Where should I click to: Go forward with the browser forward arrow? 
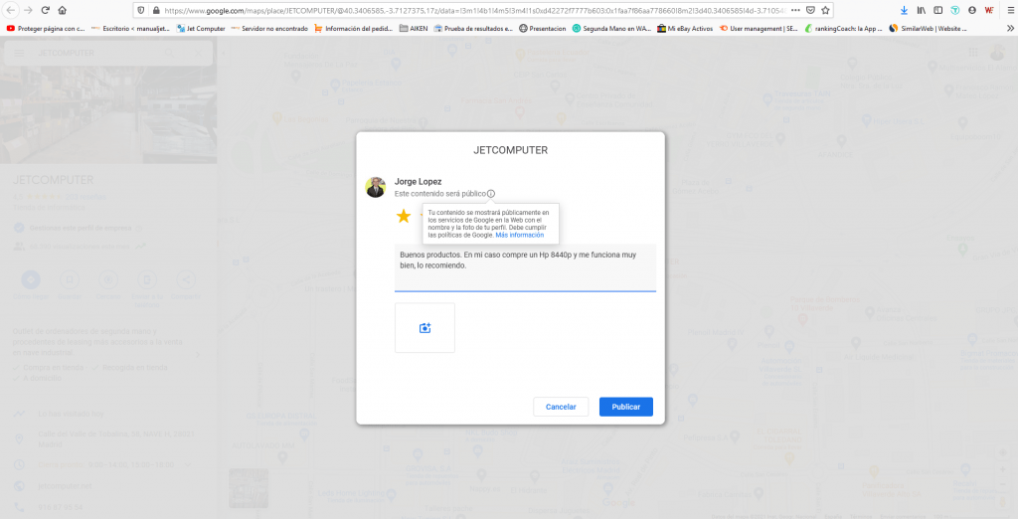click(28, 10)
